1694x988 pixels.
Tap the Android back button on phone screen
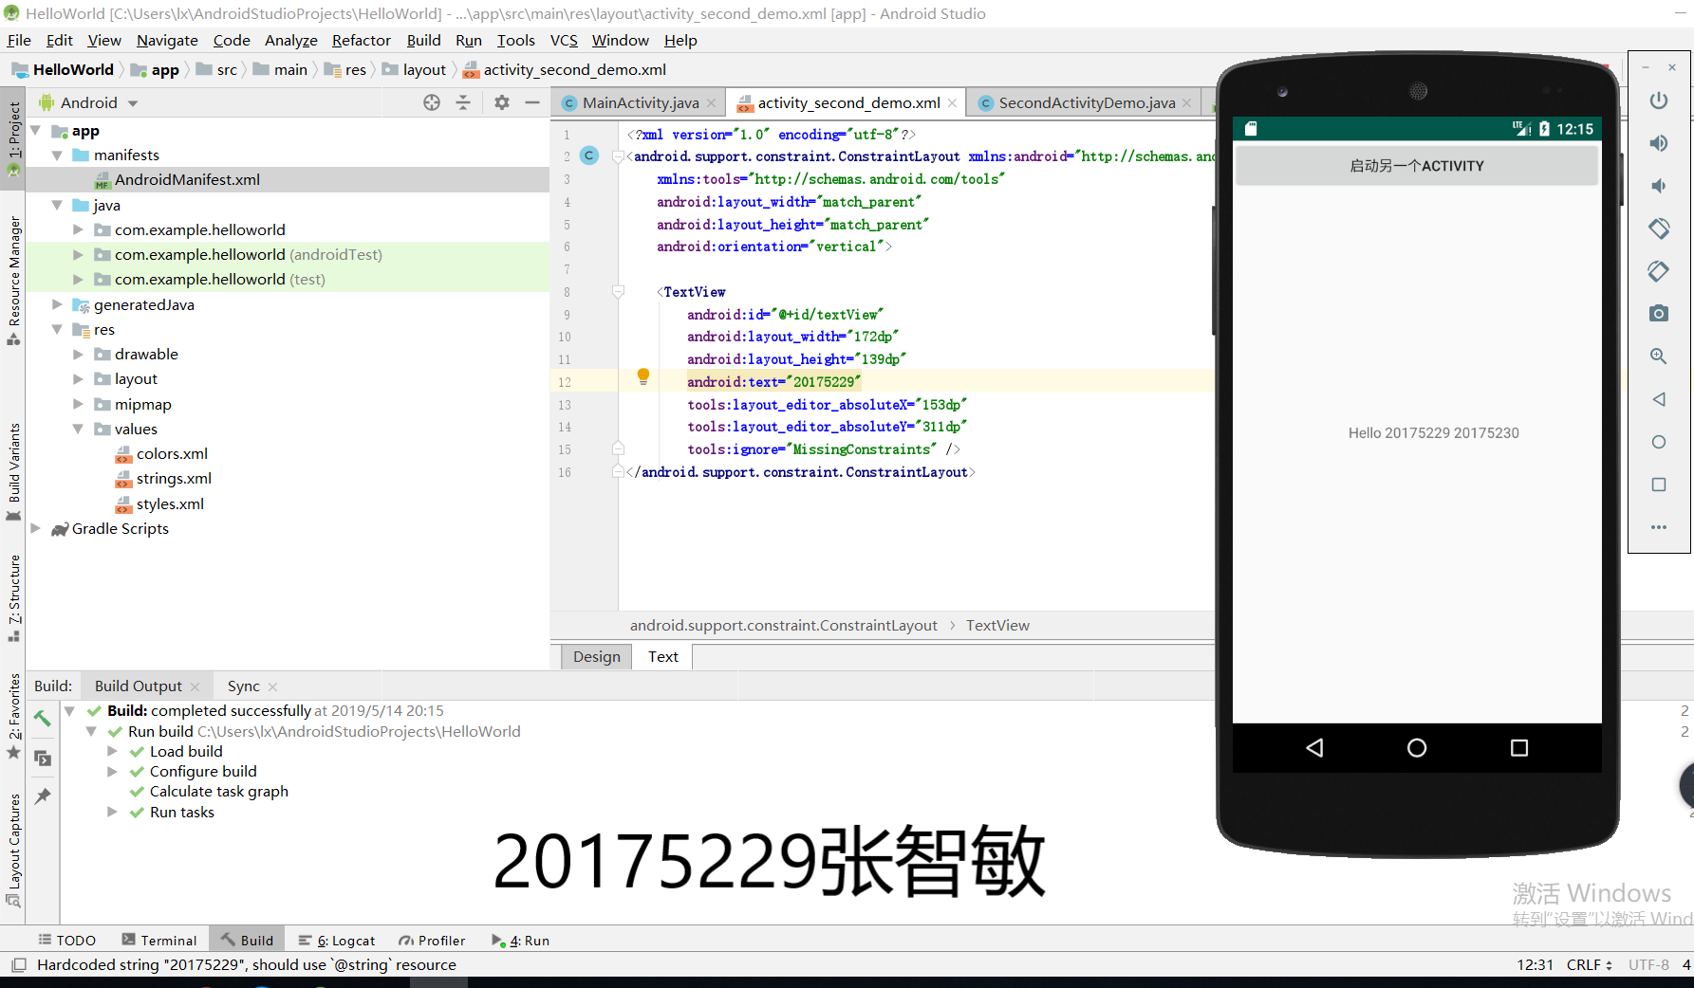(x=1314, y=748)
